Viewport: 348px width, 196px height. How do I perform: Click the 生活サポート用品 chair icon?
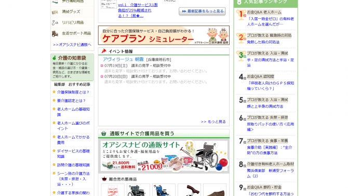pos(55,34)
